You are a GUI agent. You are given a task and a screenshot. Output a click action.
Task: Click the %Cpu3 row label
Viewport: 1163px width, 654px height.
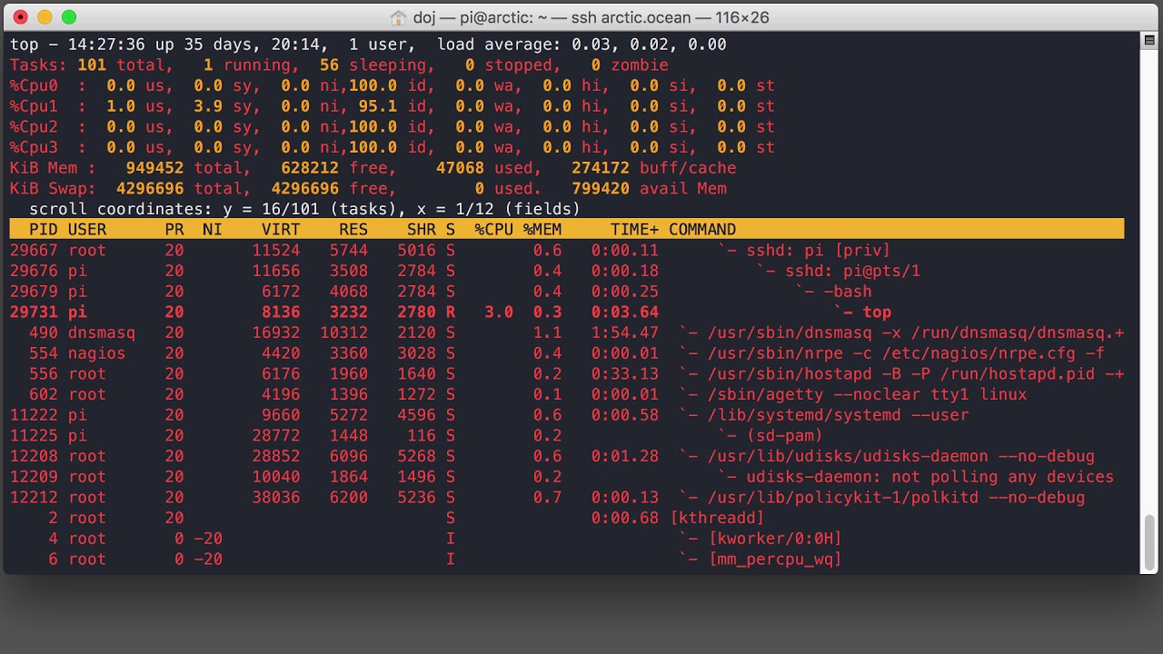(x=34, y=148)
